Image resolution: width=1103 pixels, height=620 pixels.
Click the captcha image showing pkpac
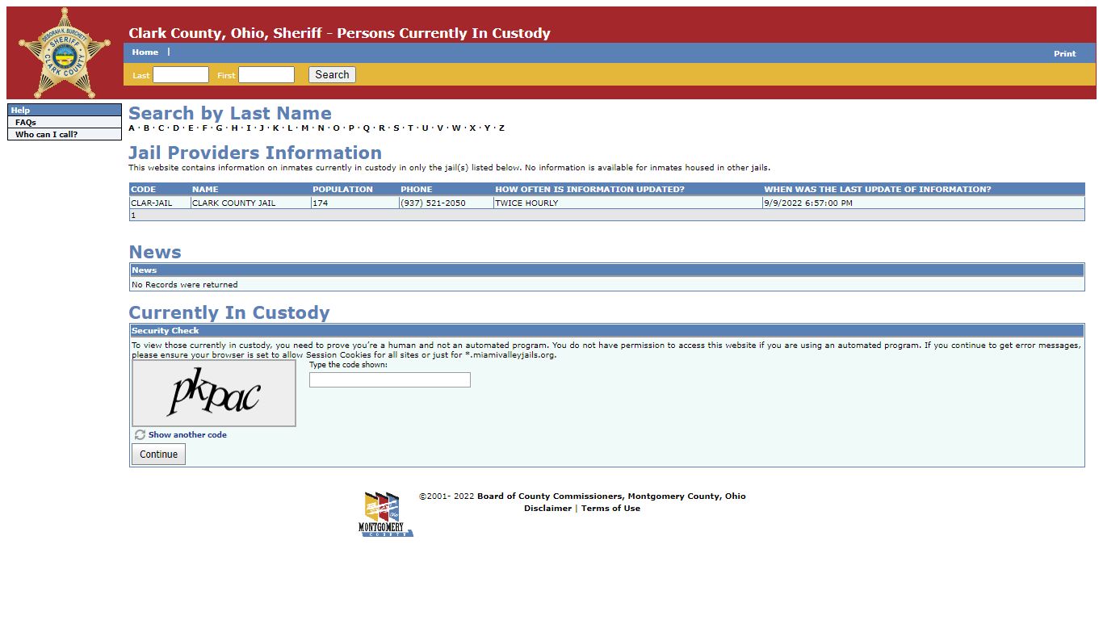pyautogui.click(x=214, y=393)
